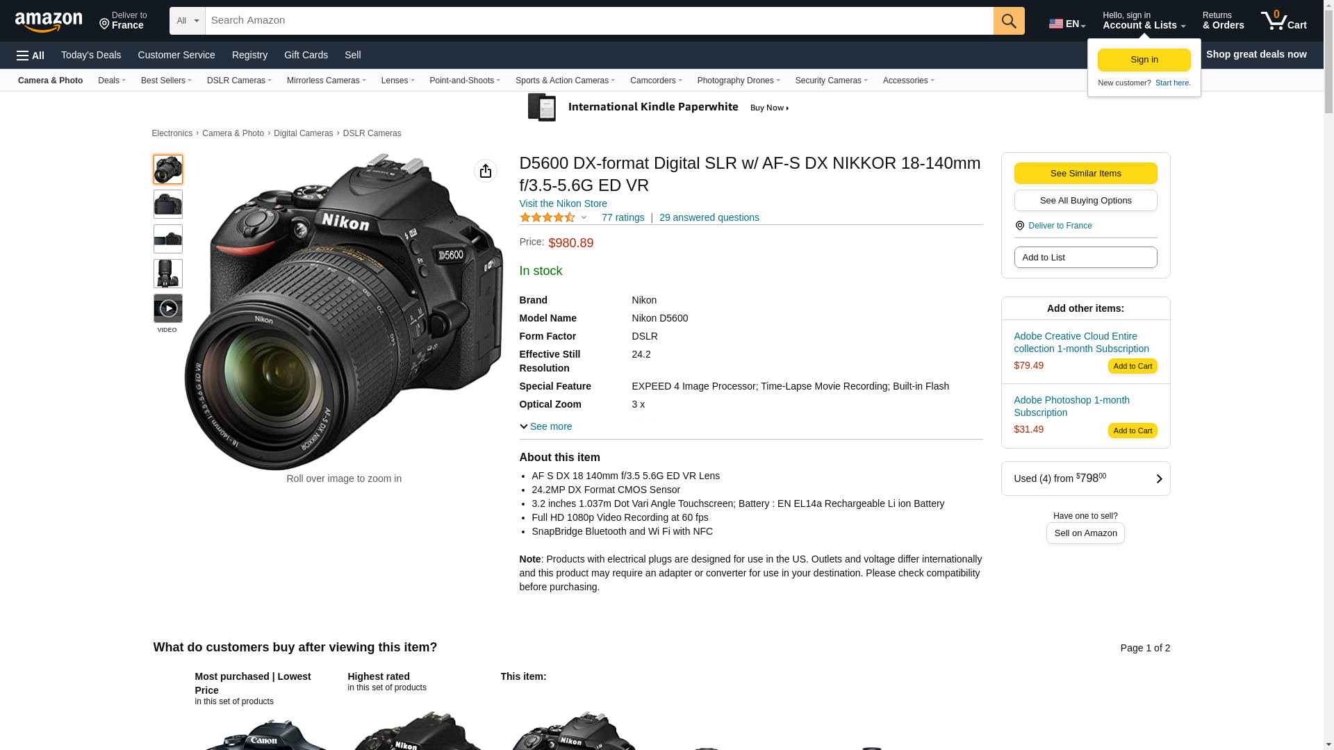Play the product video thumbnail

(167, 308)
